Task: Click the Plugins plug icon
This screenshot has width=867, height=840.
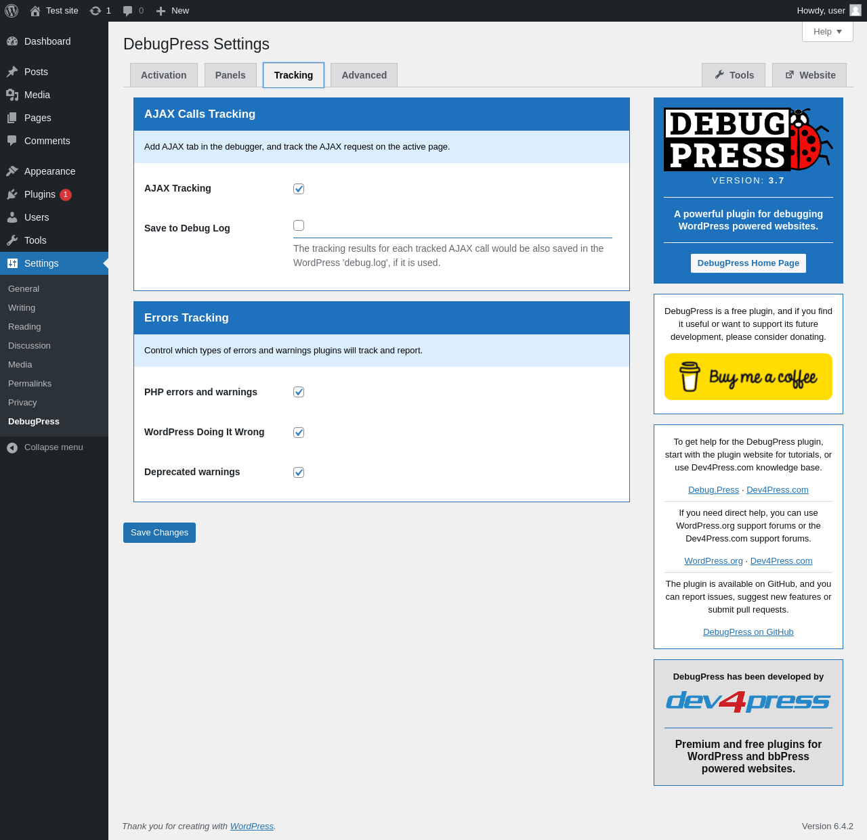Action: pos(12,194)
